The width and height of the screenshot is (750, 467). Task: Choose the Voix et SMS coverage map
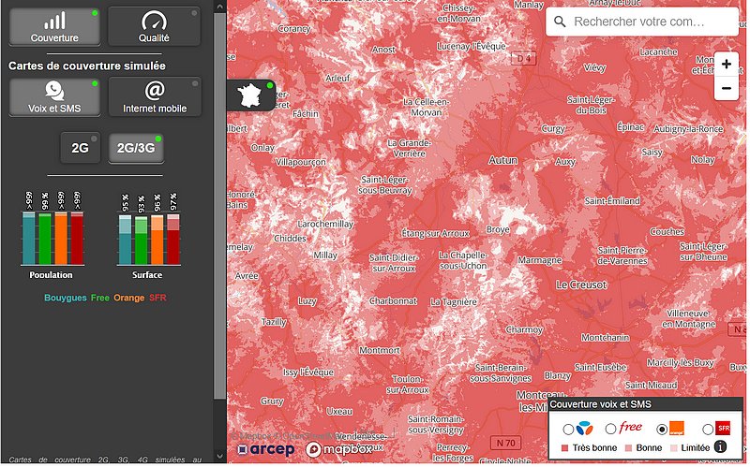click(x=54, y=97)
